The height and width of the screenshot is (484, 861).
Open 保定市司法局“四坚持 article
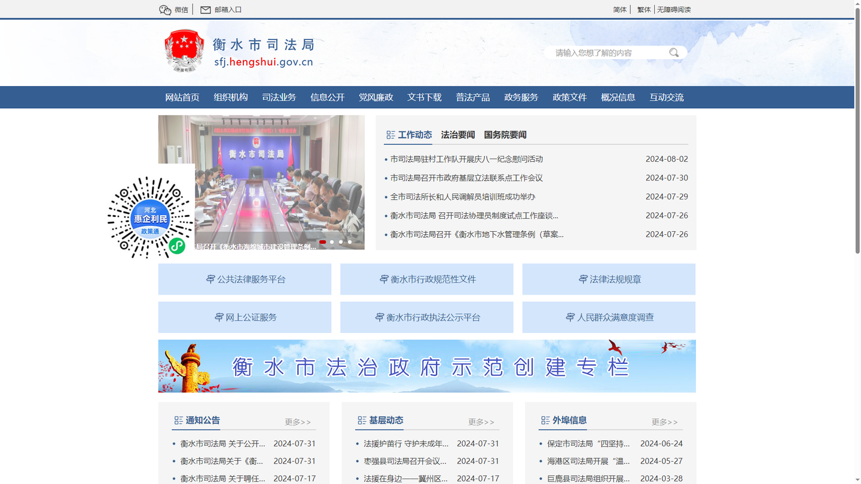coord(588,444)
